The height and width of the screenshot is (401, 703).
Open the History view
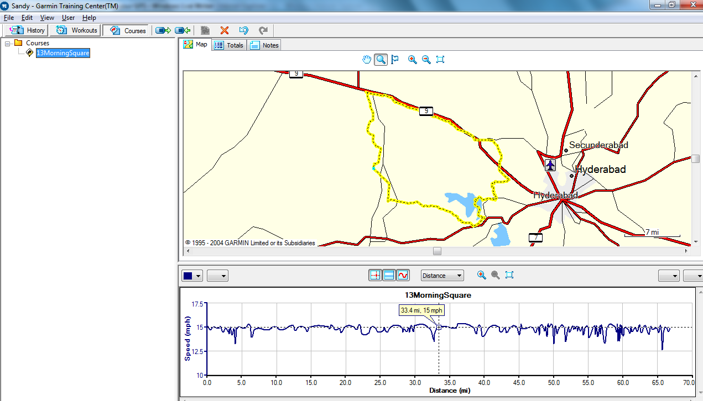click(27, 30)
